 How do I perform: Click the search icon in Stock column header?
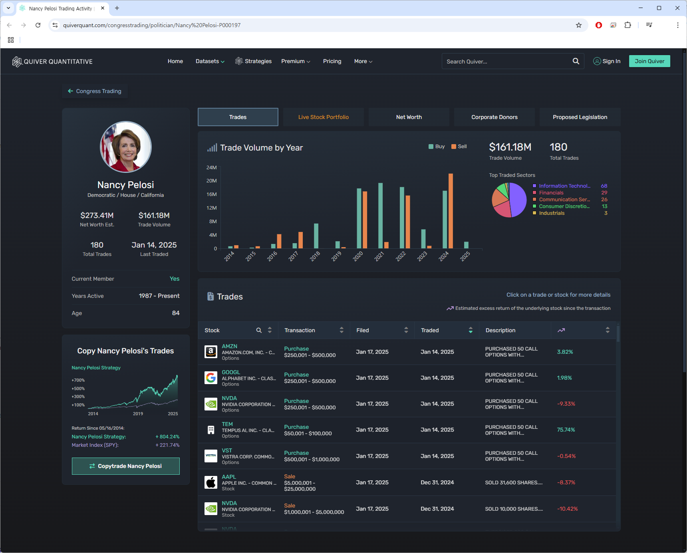[259, 330]
